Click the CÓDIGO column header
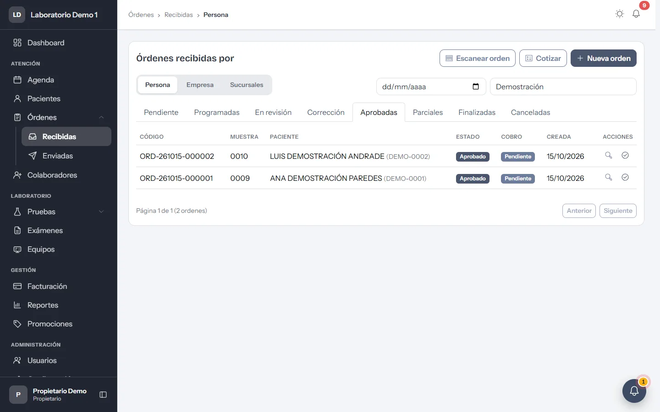Screen dimensions: 660x412 [x=152, y=136]
